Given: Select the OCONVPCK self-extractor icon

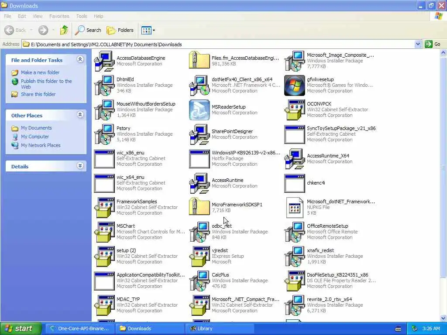Looking at the screenshot, I should point(295,109).
